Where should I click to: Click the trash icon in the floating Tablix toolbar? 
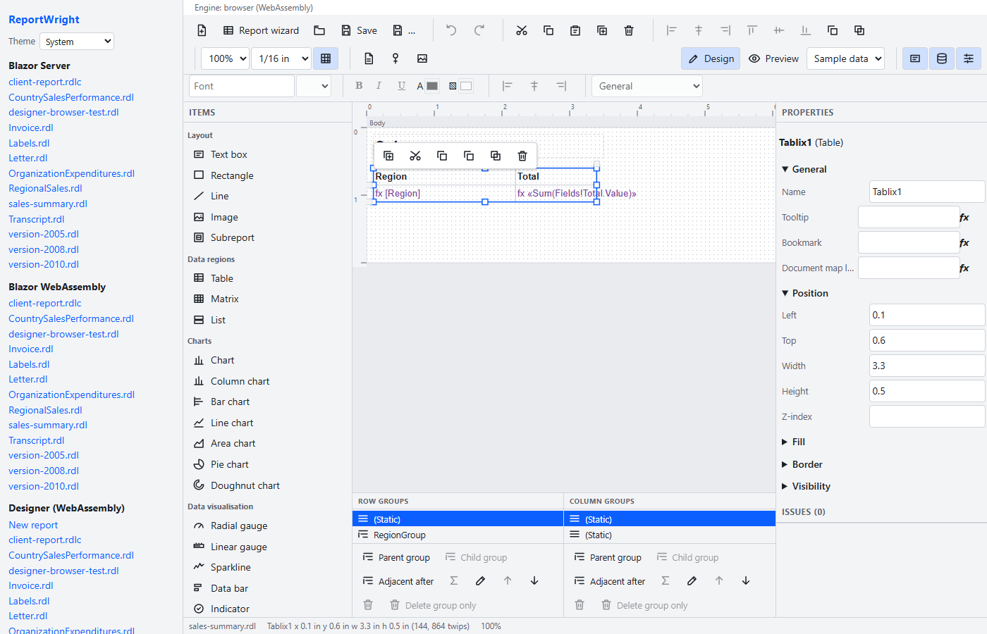(522, 156)
